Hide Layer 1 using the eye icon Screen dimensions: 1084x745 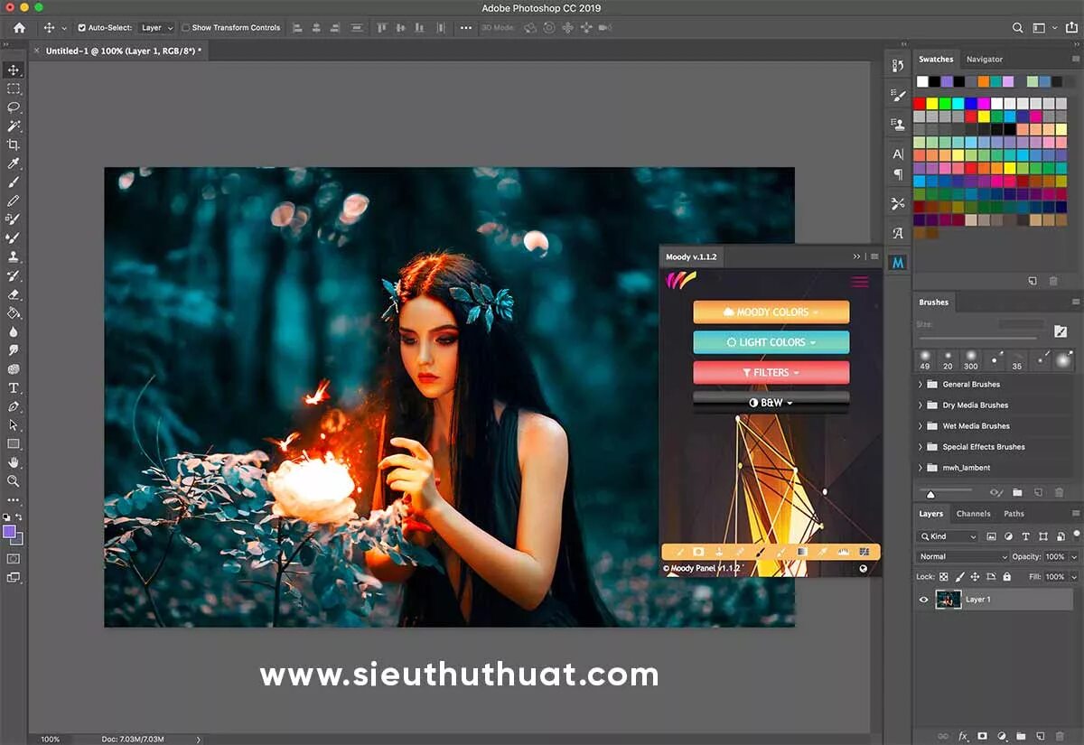pyautogui.click(x=923, y=600)
